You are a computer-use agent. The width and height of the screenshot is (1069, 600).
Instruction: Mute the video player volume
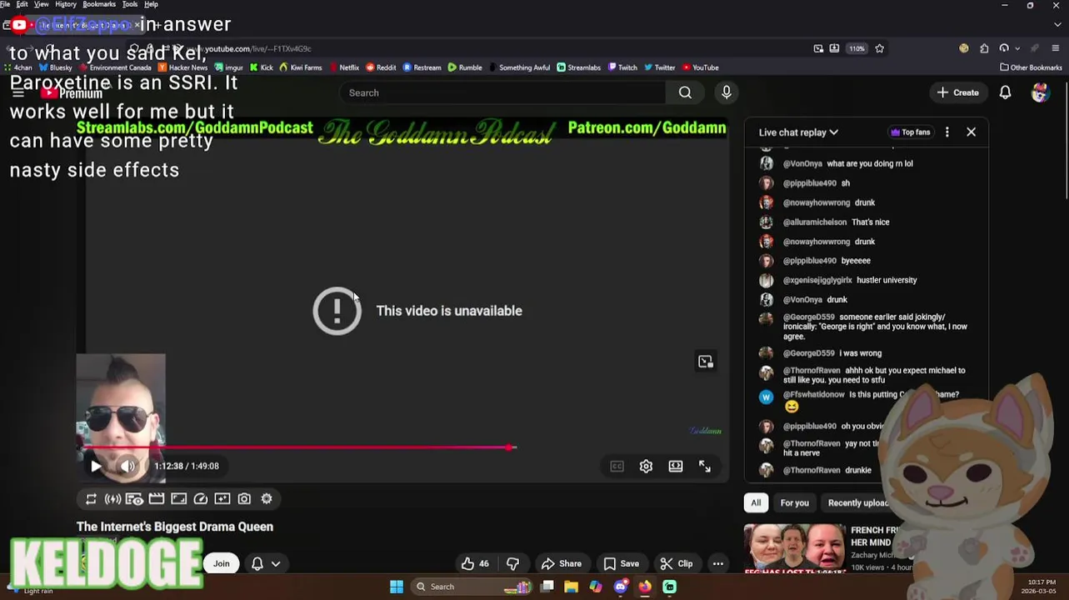coord(127,467)
